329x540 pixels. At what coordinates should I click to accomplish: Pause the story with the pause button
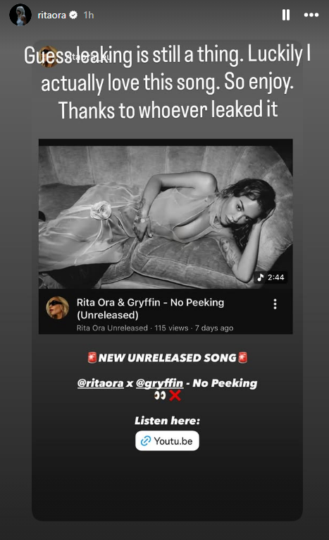tap(286, 15)
